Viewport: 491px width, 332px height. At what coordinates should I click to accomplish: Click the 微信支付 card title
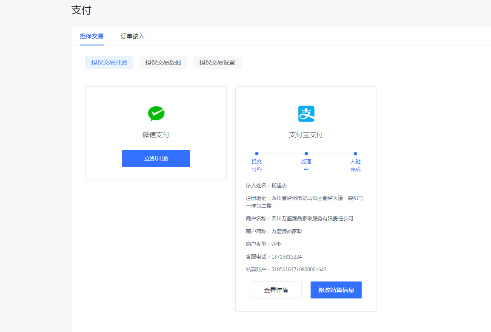[x=156, y=135]
